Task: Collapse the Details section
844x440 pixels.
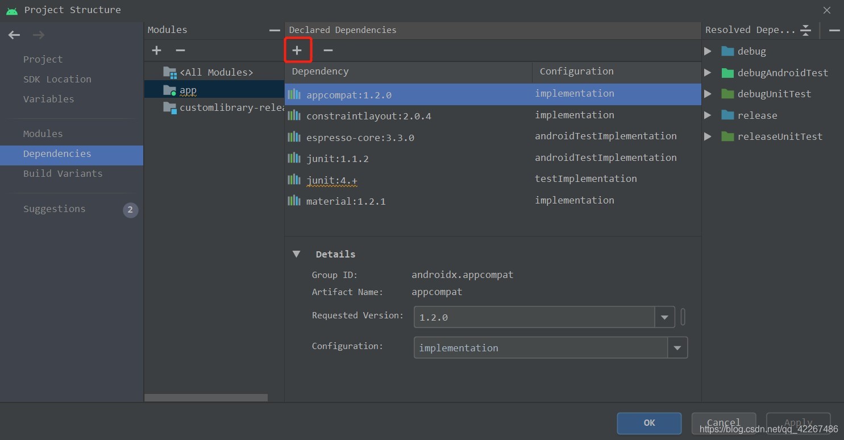Action: click(296, 254)
